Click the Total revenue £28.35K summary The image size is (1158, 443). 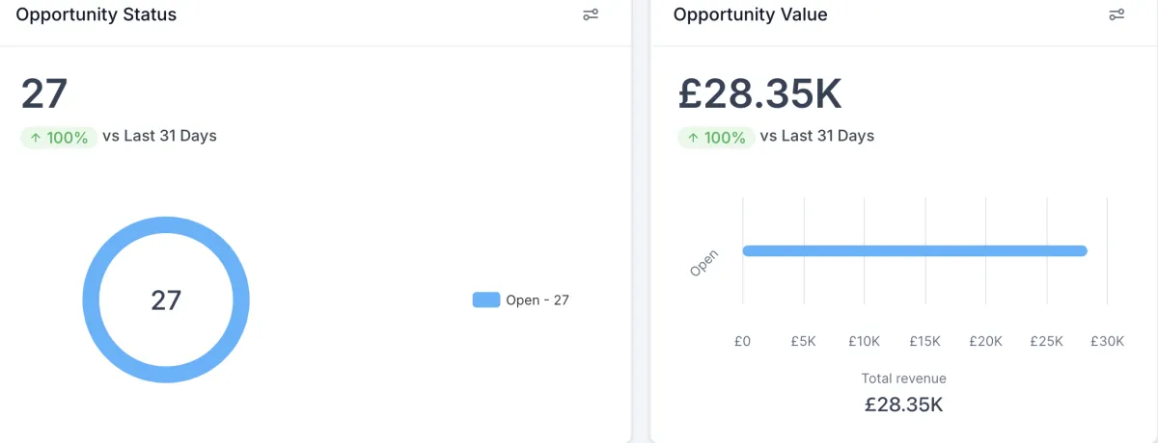pos(904,393)
